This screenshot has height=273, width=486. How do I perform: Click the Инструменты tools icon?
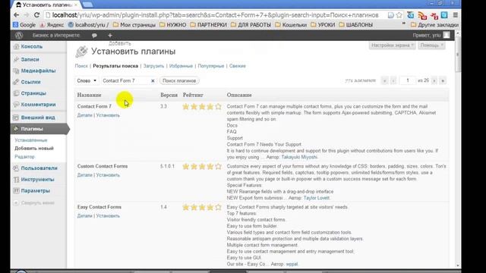tap(16, 180)
